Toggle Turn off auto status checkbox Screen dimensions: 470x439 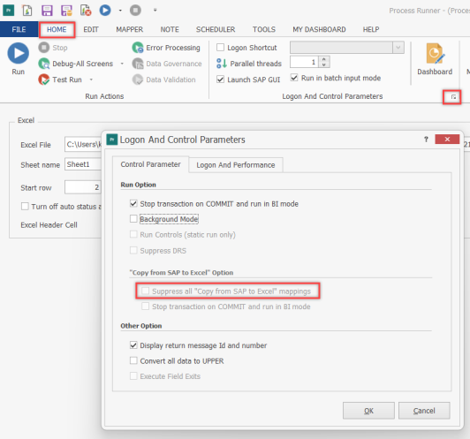click(25, 207)
